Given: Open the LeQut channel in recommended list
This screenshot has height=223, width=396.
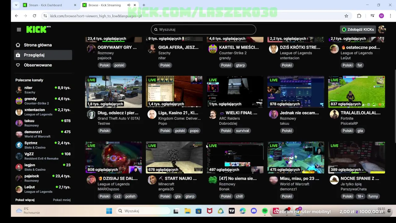Looking at the screenshot, I should click(43, 189).
